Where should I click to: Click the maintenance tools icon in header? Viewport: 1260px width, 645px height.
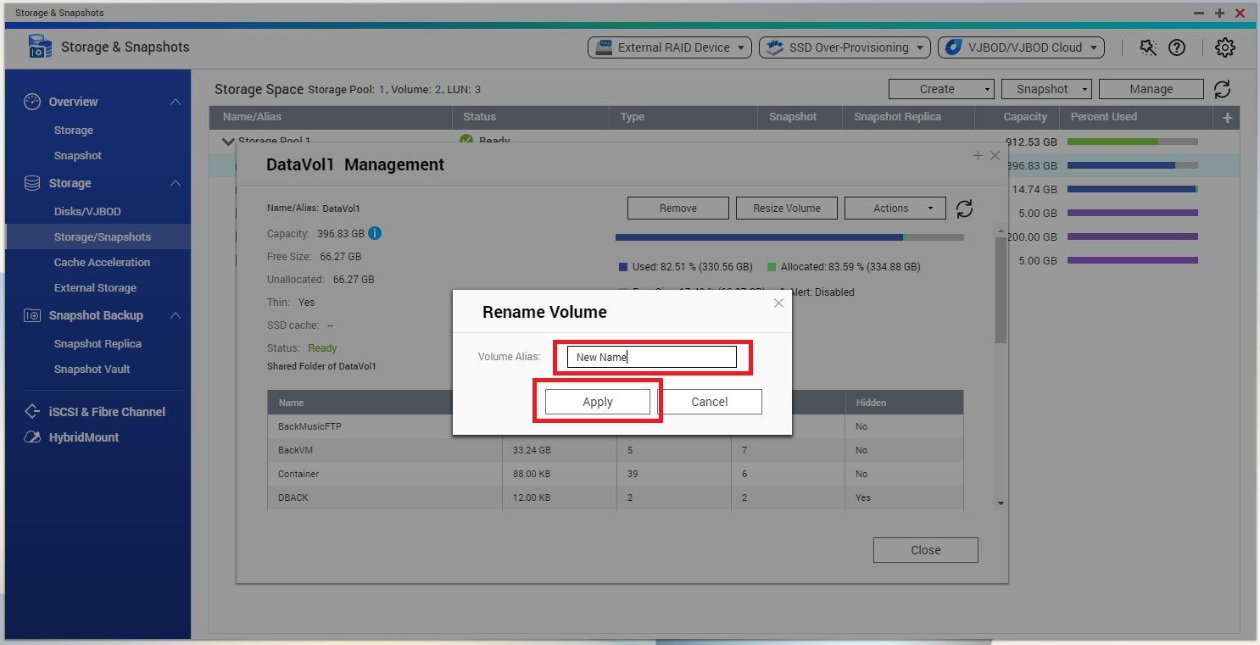click(x=1147, y=47)
